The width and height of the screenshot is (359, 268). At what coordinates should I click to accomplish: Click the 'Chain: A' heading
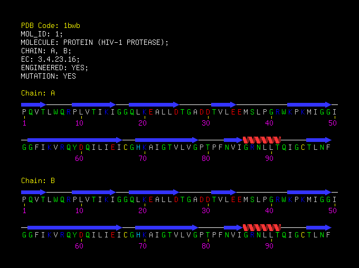(38, 93)
